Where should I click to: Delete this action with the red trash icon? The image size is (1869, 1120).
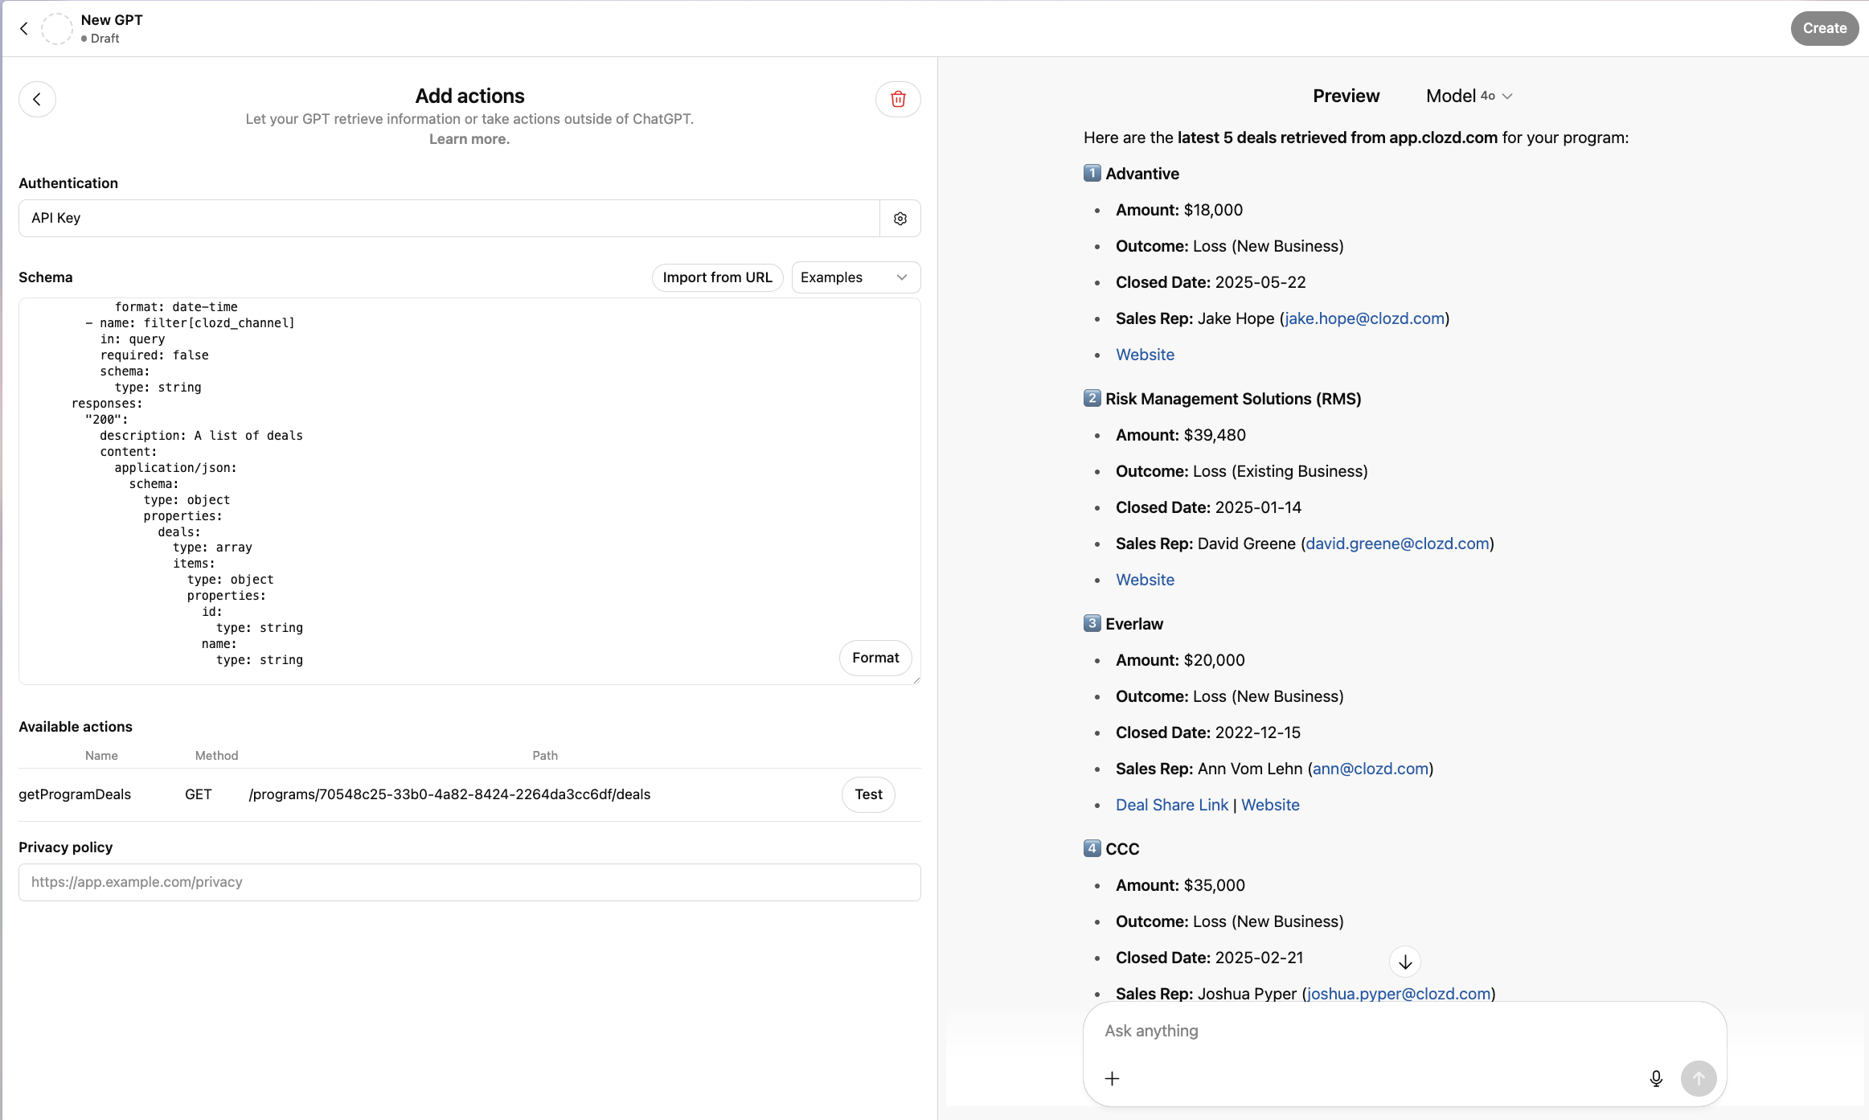tap(898, 100)
